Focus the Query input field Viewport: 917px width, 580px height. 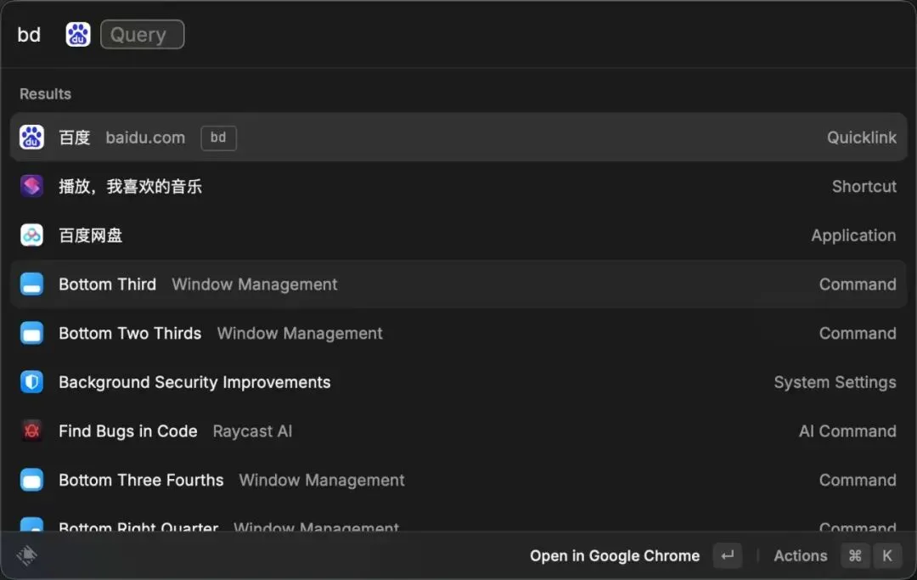click(x=142, y=35)
